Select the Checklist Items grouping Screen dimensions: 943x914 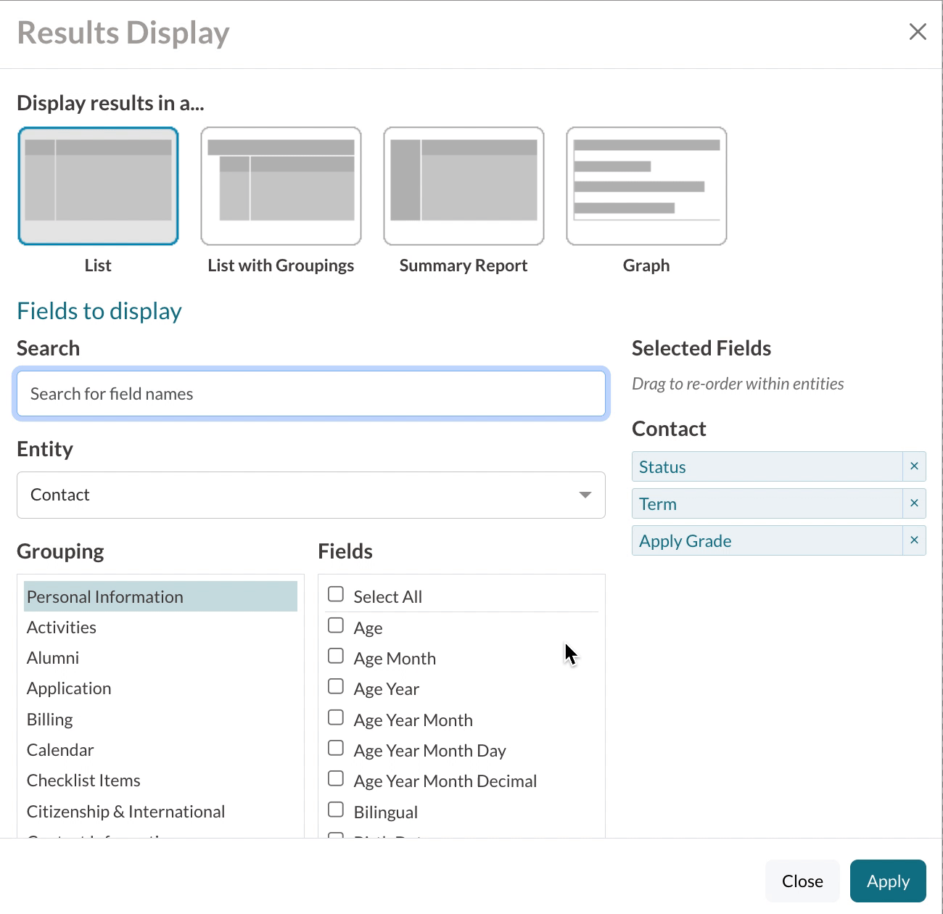(83, 781)
